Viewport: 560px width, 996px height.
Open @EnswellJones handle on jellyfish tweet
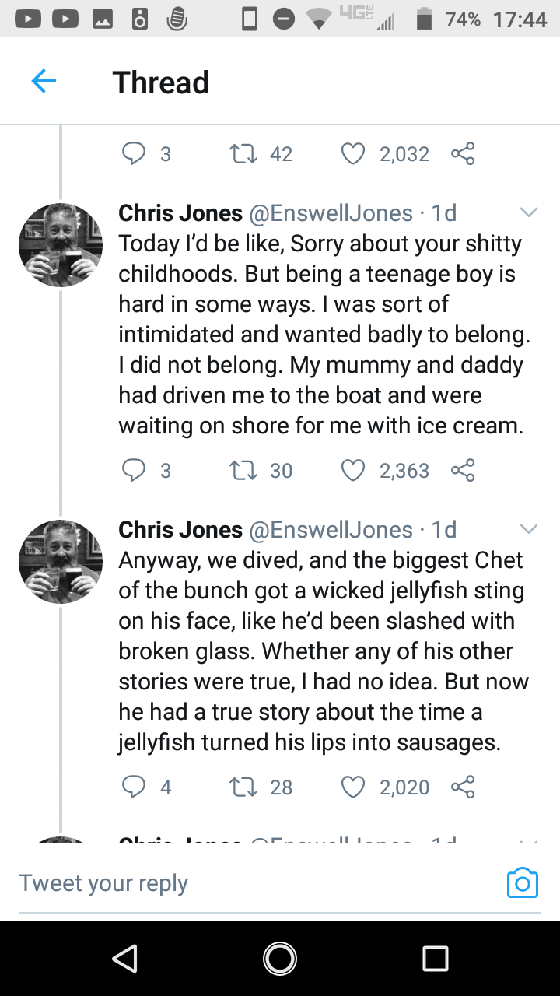[x=331, y=530]
